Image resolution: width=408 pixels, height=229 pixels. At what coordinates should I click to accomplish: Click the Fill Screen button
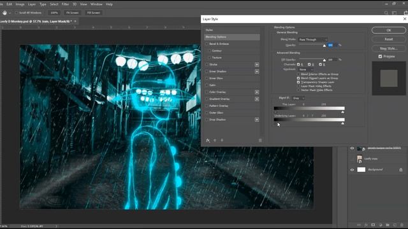(x=94, y=13)
